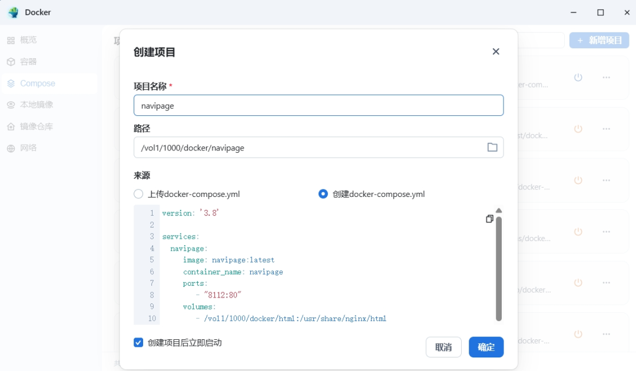Open the 镜像仓库 sidebar section
Viewport: 636px width, 371px height.
coord(37,126)
